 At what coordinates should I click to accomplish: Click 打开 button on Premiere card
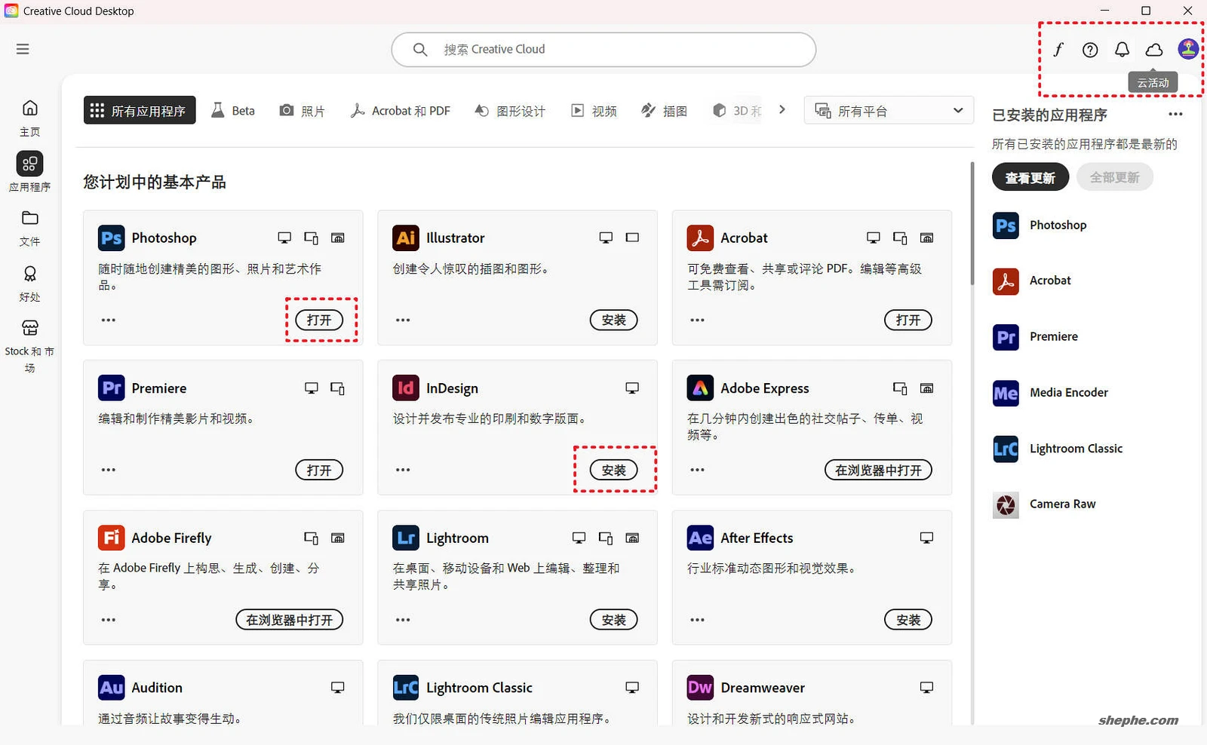[319, 470]
